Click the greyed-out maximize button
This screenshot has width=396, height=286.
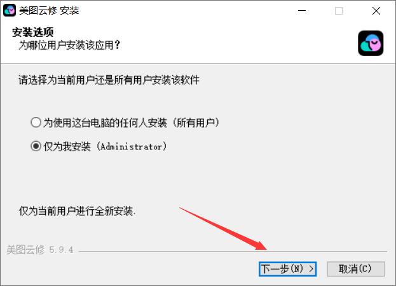(x=339, y=11)
